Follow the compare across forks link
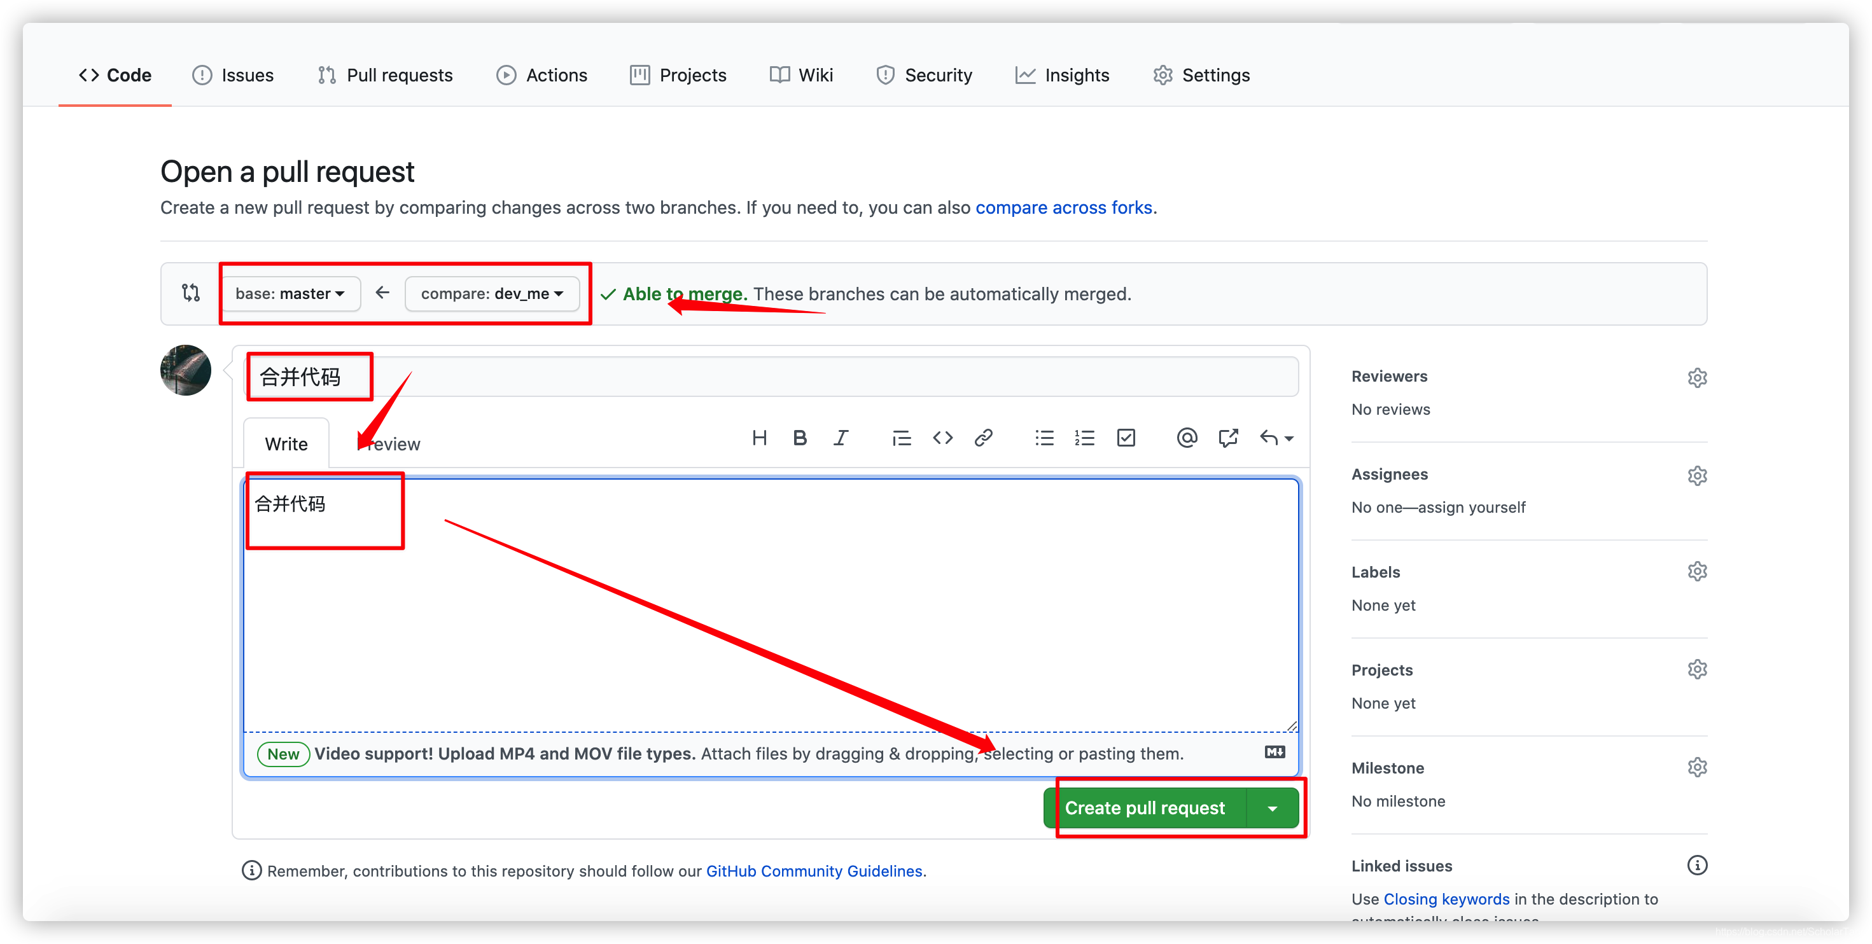Screen dimensions: 1872x944 coord(1063,208)
